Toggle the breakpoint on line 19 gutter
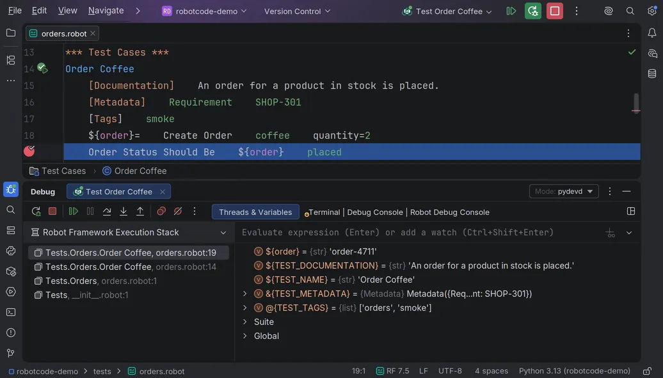 (x=29, y=151)
